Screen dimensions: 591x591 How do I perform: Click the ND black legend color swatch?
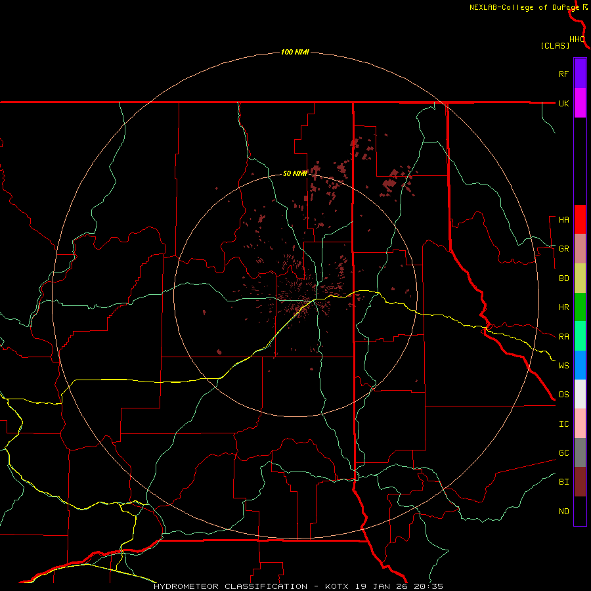tap(580, 511)
